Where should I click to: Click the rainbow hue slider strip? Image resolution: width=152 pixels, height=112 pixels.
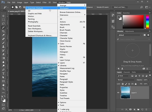(147, 22)
